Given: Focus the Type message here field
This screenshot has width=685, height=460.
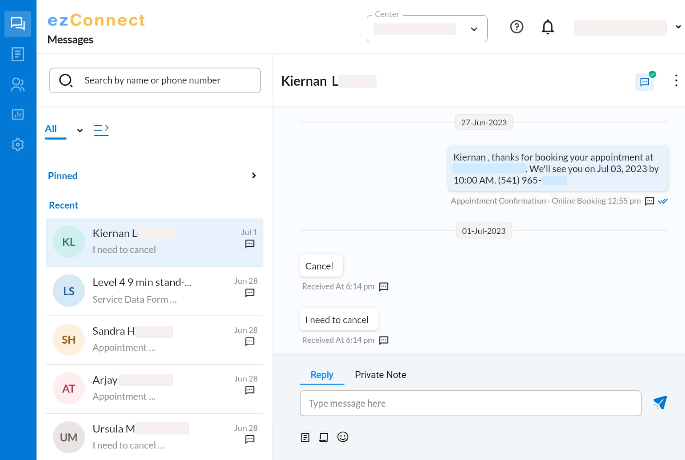Looking at the screenshot, I should [470, 403].
